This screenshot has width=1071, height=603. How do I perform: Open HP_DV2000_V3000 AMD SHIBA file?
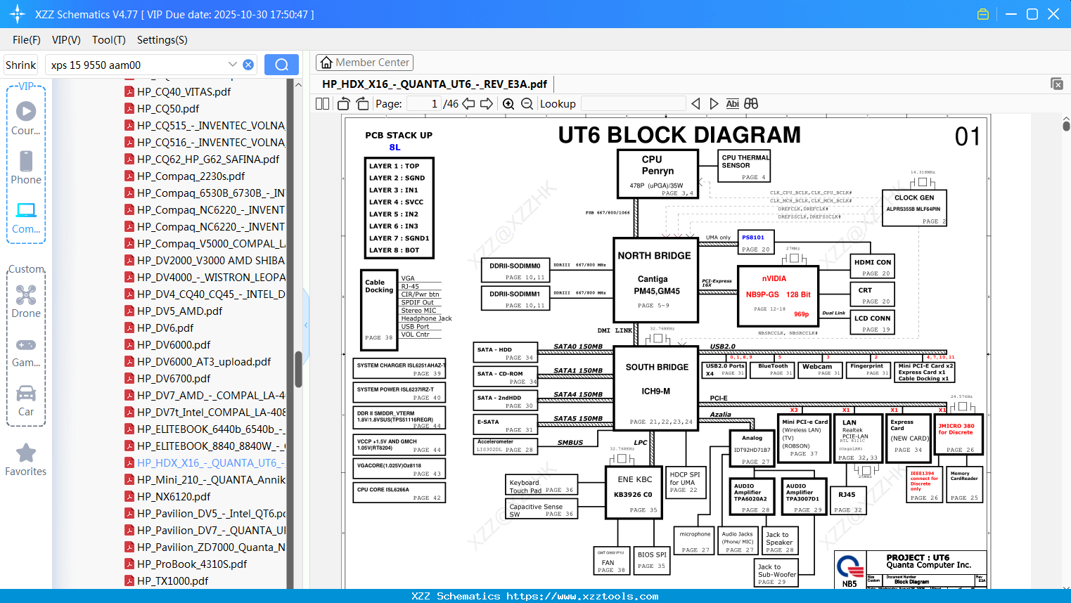[211, 260]
